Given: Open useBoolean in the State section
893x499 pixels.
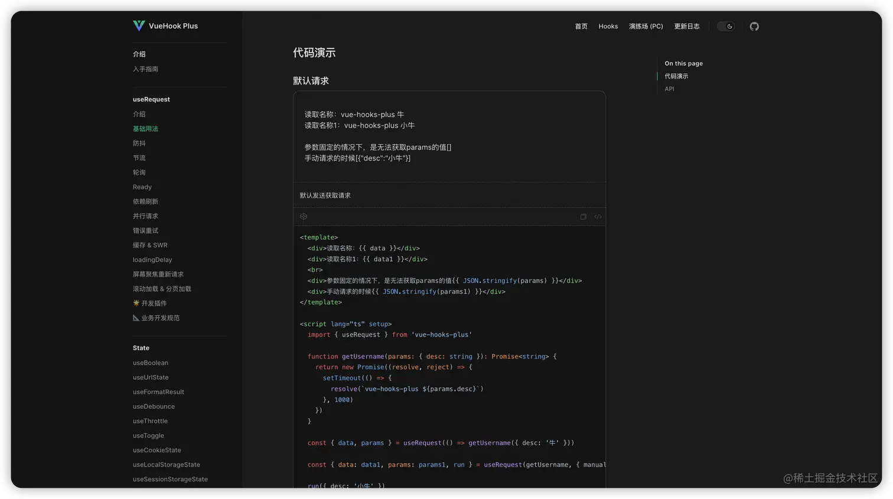Looking at the screenshot, I should point(151,363).
